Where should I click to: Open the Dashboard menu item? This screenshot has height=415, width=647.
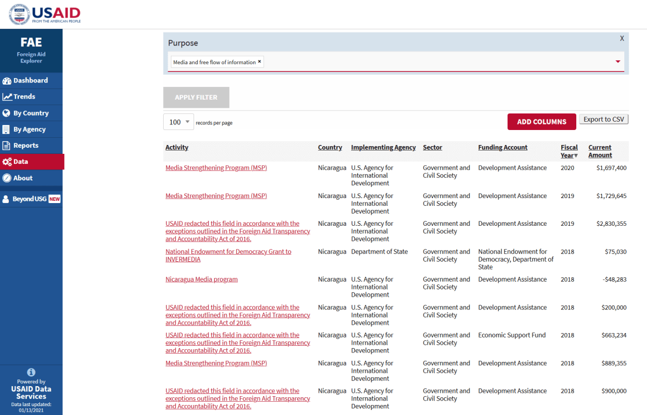pos(32,81)
